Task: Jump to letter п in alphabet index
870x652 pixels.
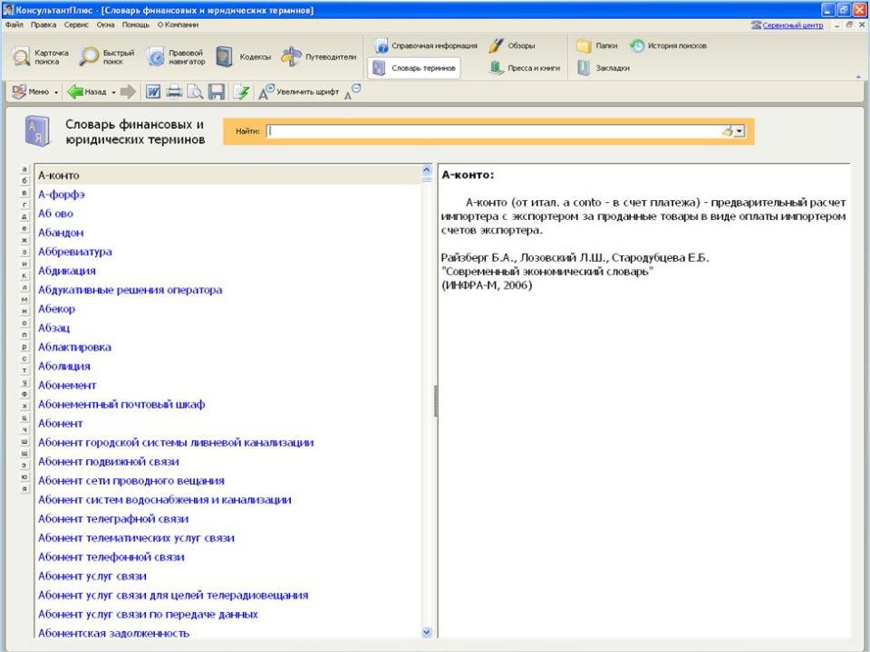Action: click(24, 335)
